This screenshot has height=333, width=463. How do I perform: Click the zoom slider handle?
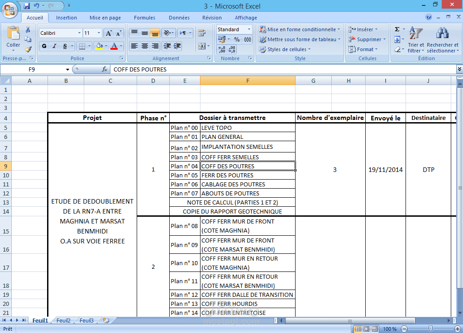(430, 328)
